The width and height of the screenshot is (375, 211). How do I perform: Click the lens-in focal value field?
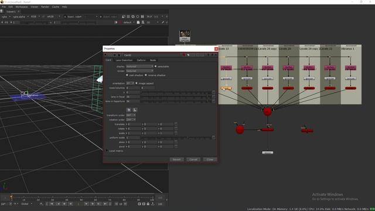point(133,97)
